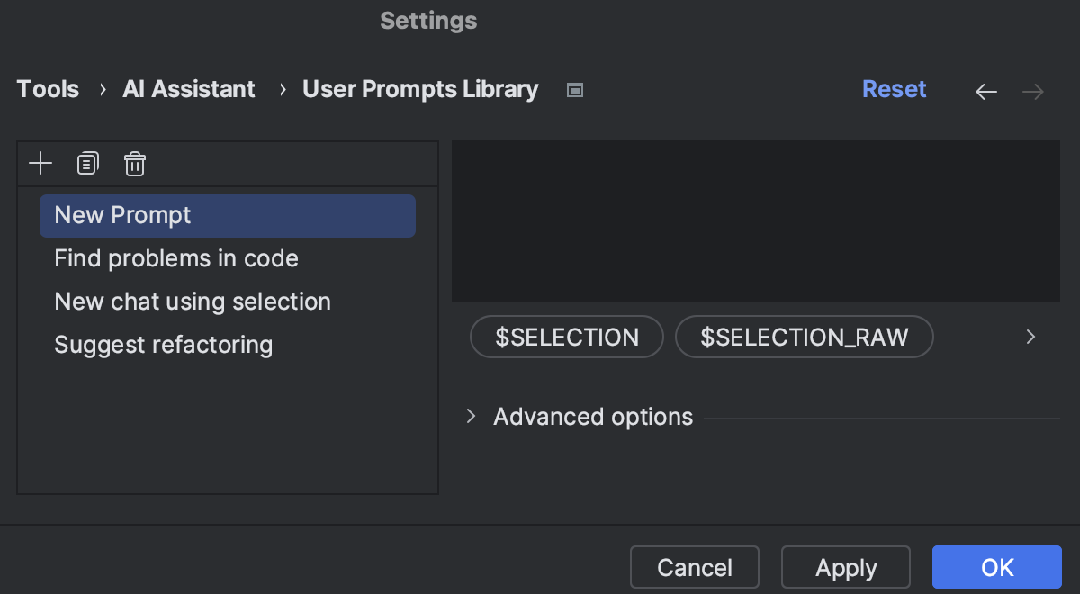Screen dimensions: 1080x594
Task: Click inside the prompt text editor area
Action: coord(756,221)
